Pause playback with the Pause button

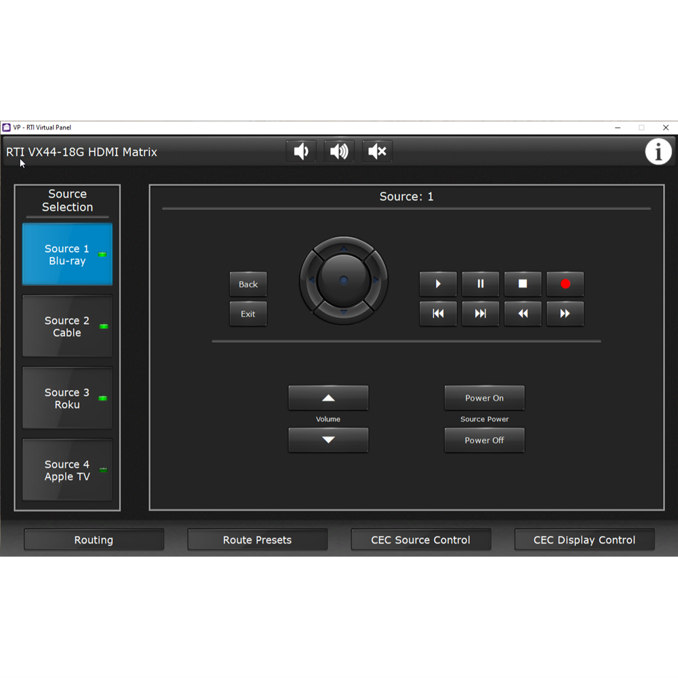[481, 284]
